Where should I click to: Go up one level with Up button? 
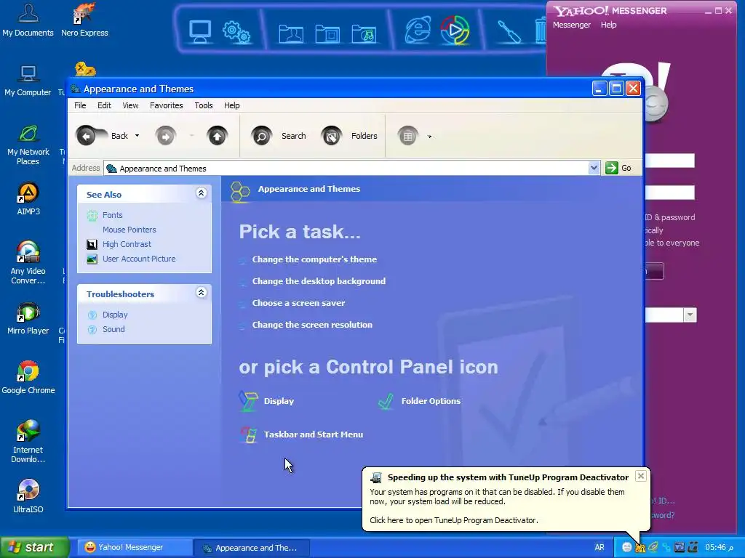217,137
